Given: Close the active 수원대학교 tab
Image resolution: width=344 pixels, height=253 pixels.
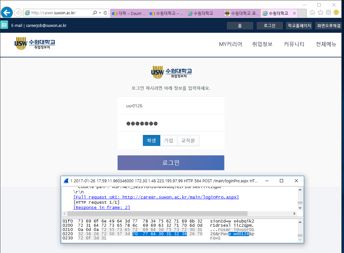Looking at the screenshot, I should [x=294, y=13].
